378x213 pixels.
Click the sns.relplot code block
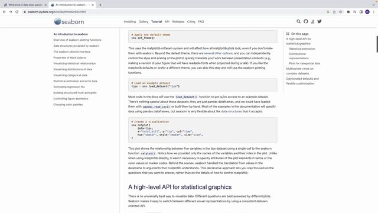coord(203,130)
